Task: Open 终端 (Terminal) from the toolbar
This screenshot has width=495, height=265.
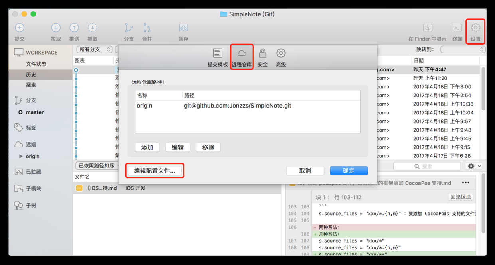Action: pos(457,28)
